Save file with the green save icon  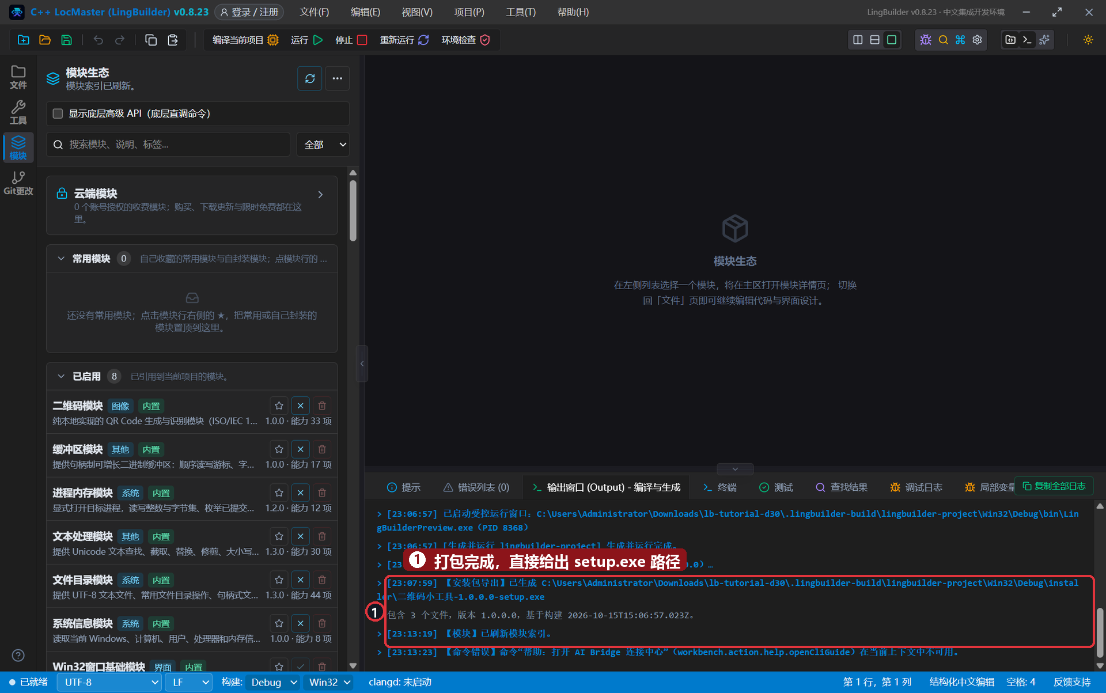[67, 40]
